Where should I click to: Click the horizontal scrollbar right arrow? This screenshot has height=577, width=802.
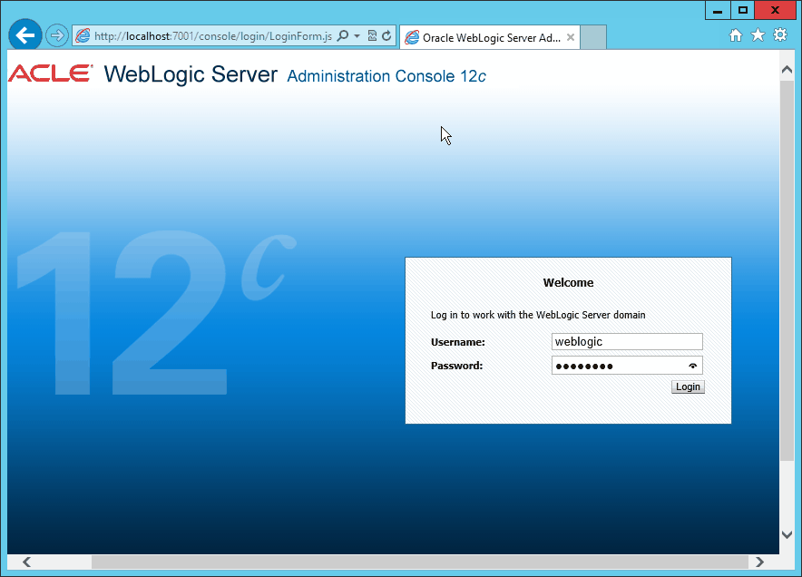coord(759,562)
